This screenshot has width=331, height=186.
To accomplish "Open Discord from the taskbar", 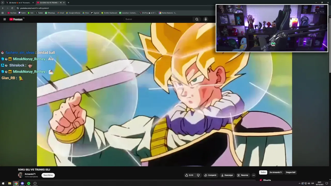I will click(22, 183).
